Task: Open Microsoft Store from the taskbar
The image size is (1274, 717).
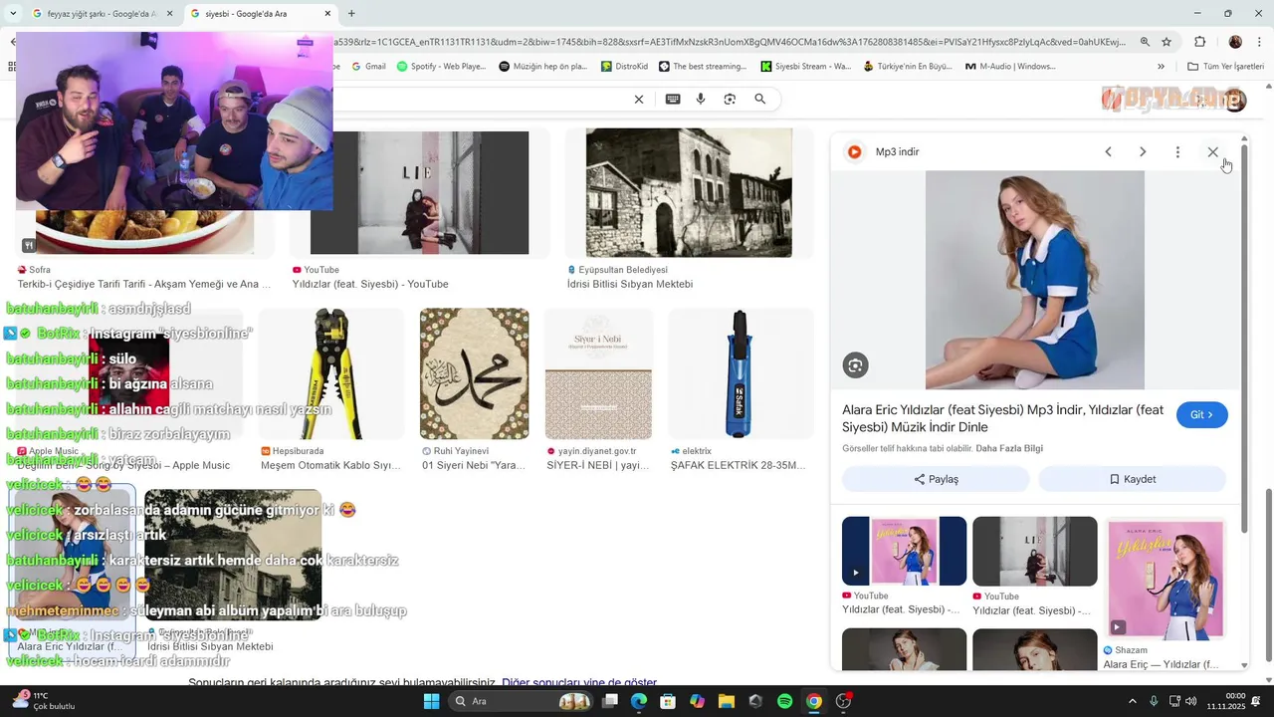Action: tap(668, 701)
